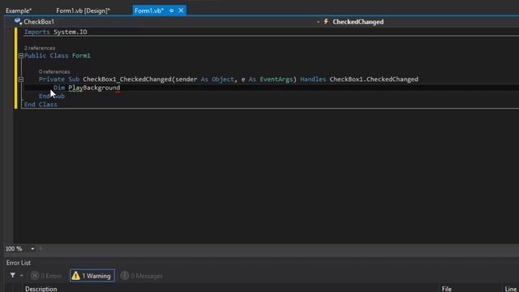Sort by the Description column header
The height and width of the screenshot is (292, 519).
(41, 289)
